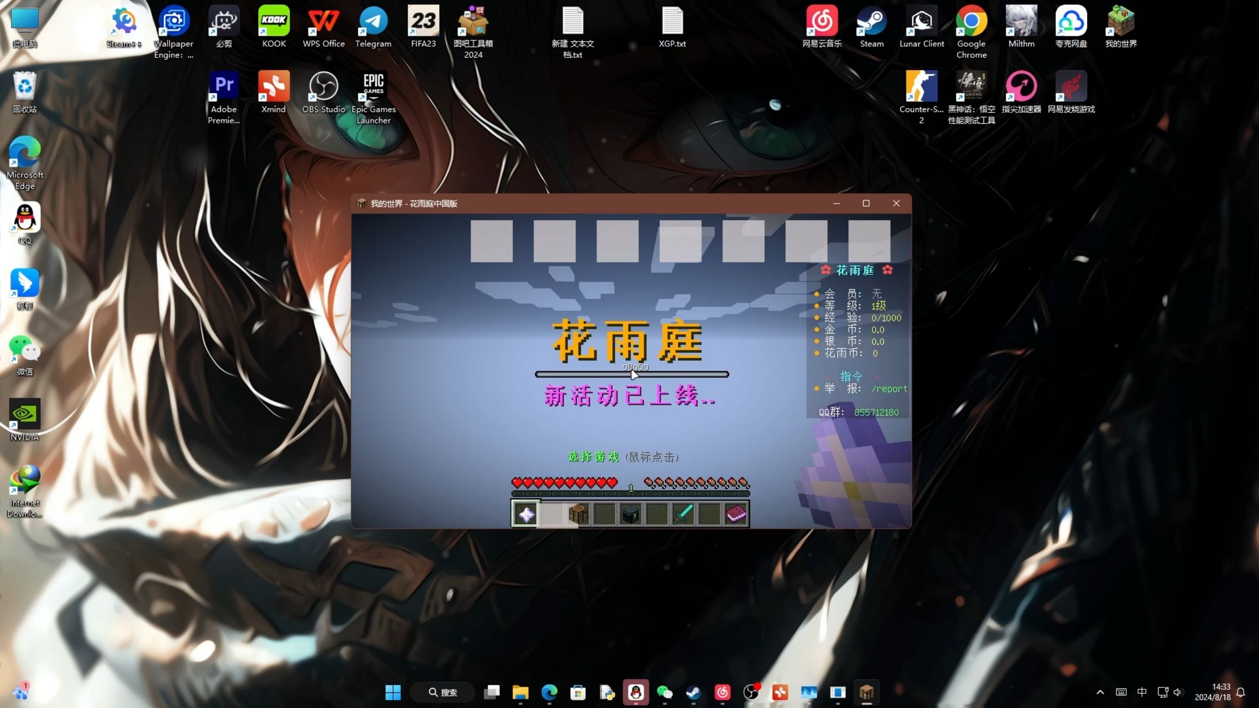This screenshot has width=1259, height=708.
Task: Launch Counter-Strike 2 desktop icon
Action: point(922,98)
